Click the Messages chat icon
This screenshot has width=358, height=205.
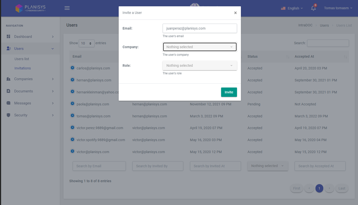point(9,103)
